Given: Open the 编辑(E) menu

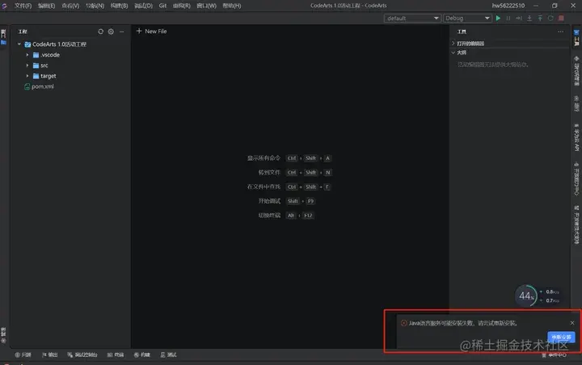Looking at the screenshot, I should click(x=46, y=6).
